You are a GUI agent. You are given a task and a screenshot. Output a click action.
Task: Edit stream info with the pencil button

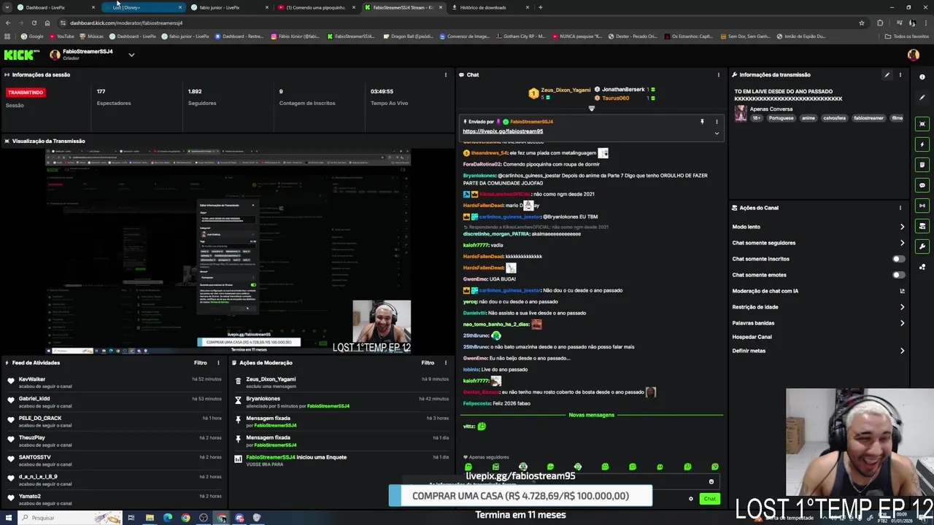887,74
